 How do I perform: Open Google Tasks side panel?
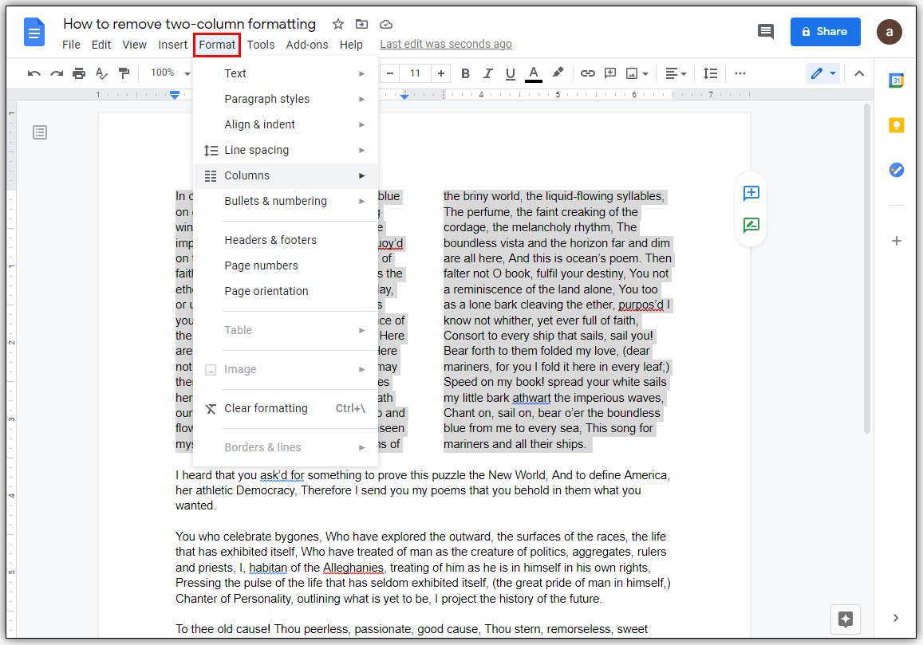tap(896, 170)
